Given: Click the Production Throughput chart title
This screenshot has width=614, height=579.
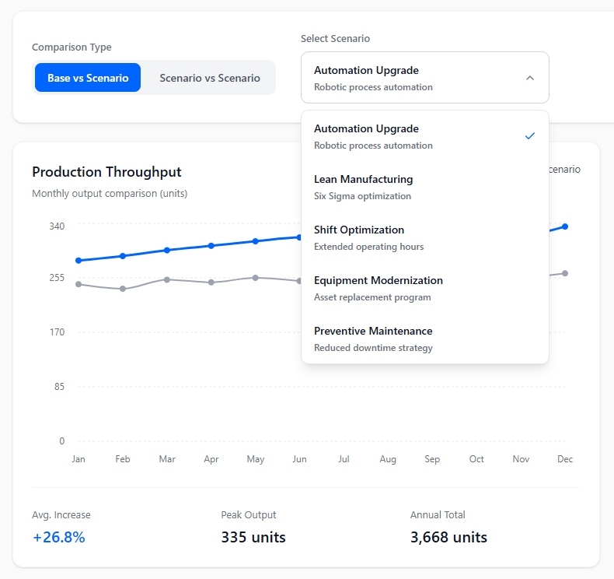Looking at the screenshot, I should pyautogui.click(x=106, y=172).
